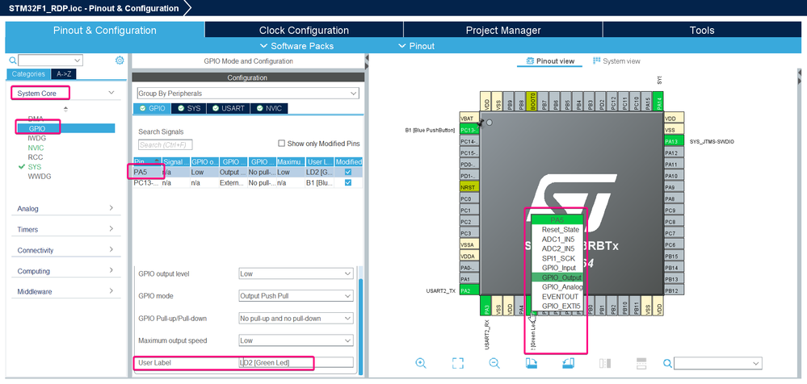
Task: Click the PC9 pin on the chip
Action: point(674,211)
